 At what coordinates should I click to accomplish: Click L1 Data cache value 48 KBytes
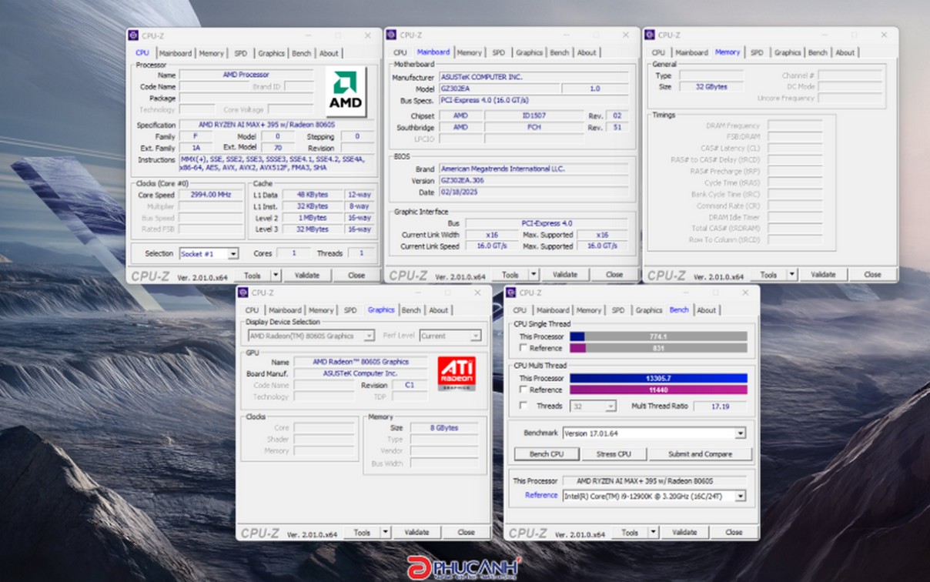312,195
